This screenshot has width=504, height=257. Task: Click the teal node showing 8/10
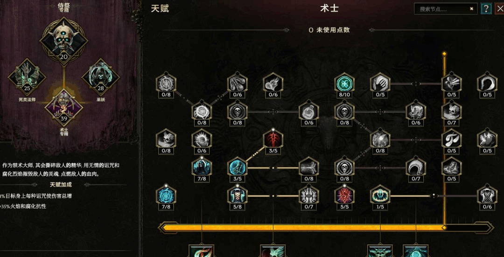[344, 83]
